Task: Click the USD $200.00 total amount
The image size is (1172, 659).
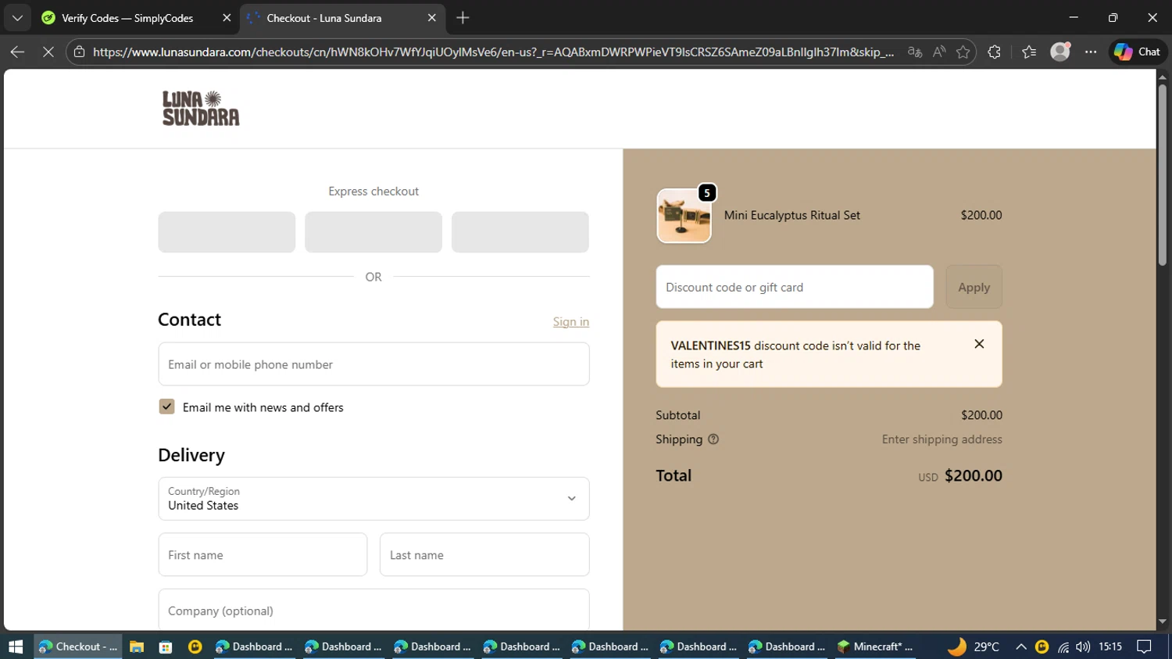Action: [x=960, y=475]
